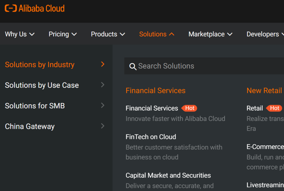This screenshot has width=284, height=191.
Task: Open the Livestreaming solution link
Action: 265,185
